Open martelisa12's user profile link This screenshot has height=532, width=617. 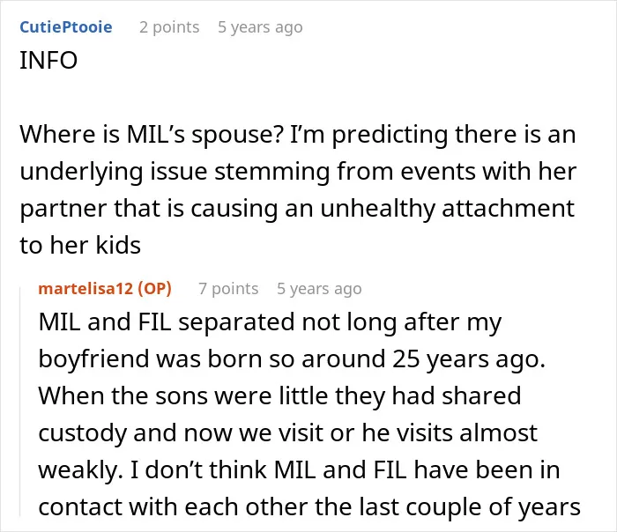point(85,289)
